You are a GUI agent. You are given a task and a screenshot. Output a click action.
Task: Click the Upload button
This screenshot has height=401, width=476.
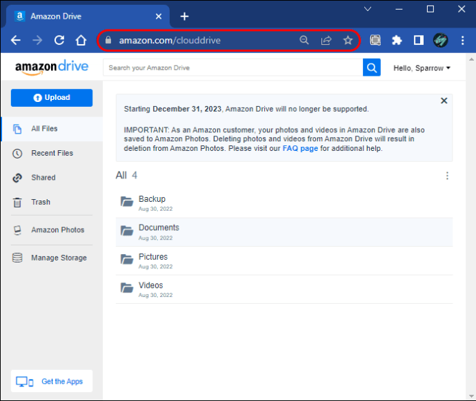52,98
